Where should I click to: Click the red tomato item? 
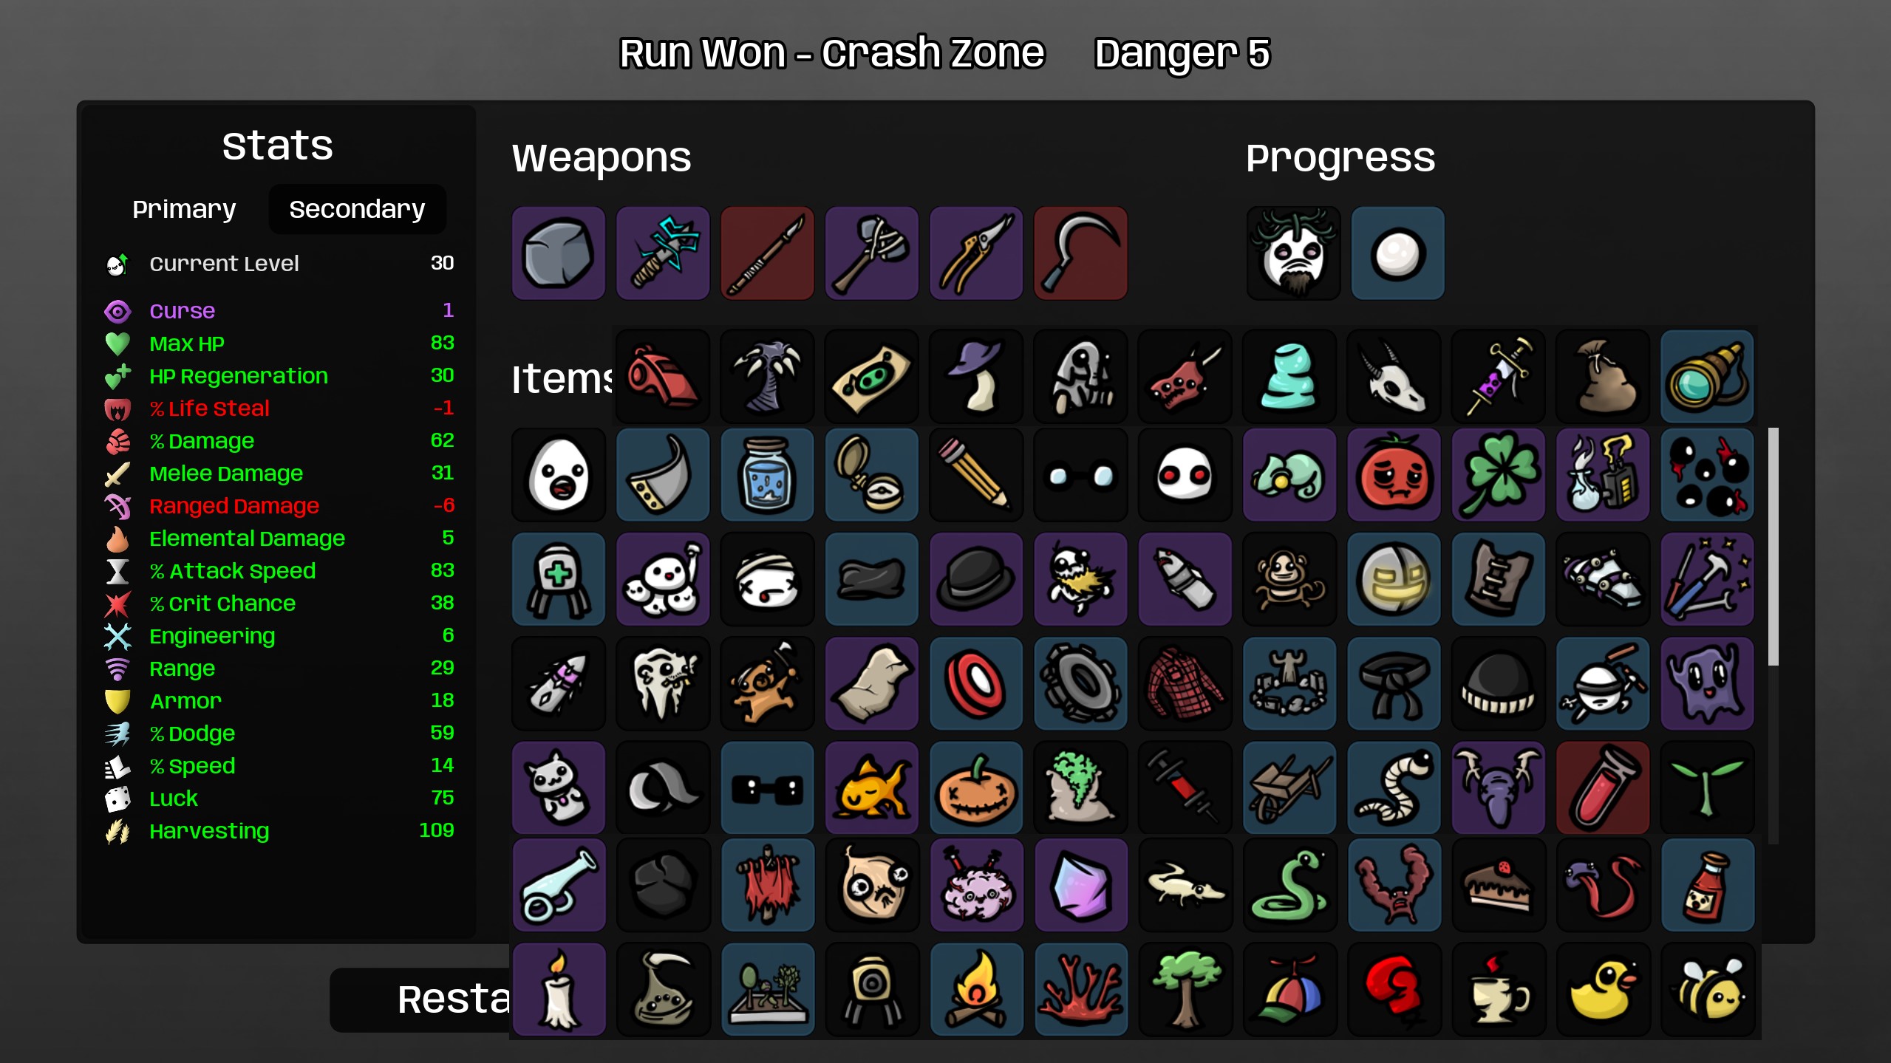[1394, 474]
